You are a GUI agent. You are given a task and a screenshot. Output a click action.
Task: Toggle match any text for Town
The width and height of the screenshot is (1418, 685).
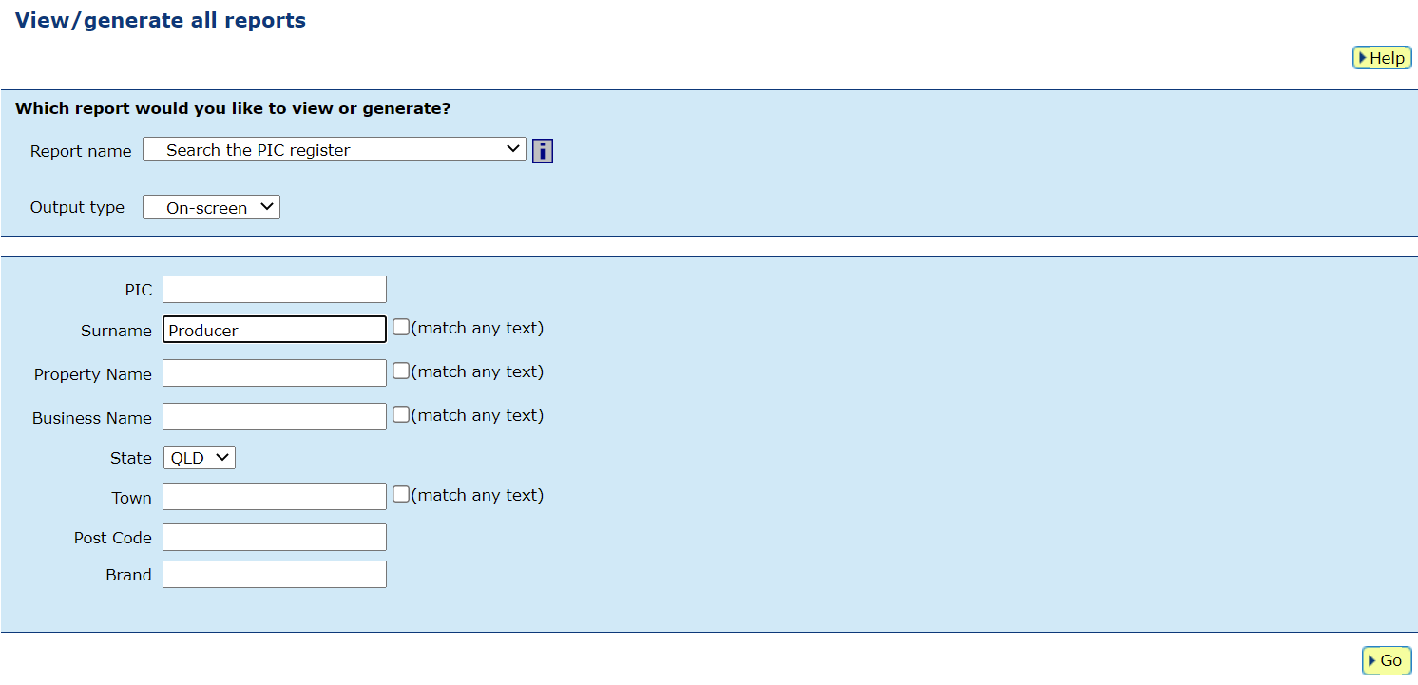point(401,494)
